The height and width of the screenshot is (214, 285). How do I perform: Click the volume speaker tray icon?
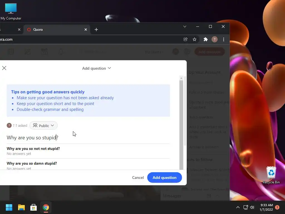point(252,207)
